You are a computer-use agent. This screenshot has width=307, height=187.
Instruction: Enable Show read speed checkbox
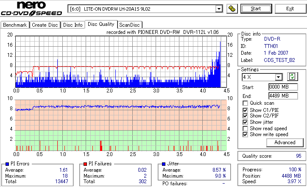(x=245, y=128)
